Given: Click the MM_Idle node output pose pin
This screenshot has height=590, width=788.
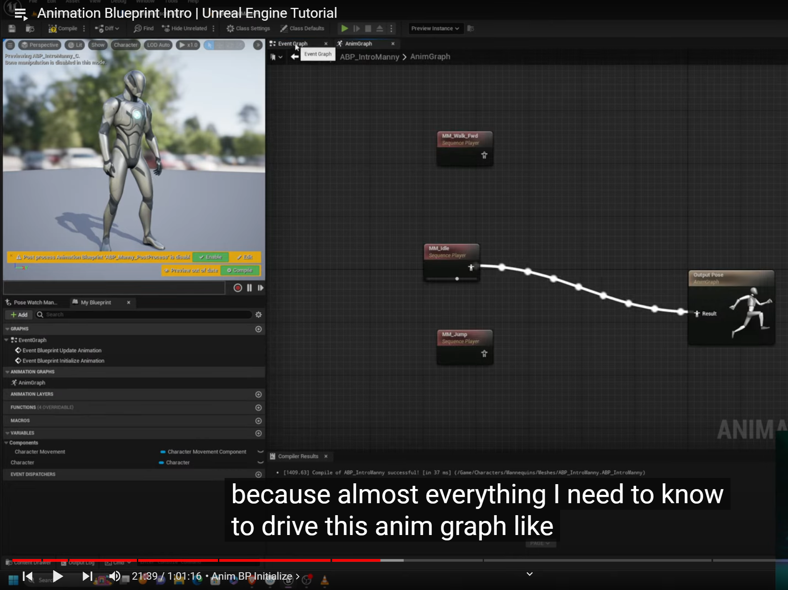Looking at the screenshot, I should pyautogui.click(x=471, y=268).
